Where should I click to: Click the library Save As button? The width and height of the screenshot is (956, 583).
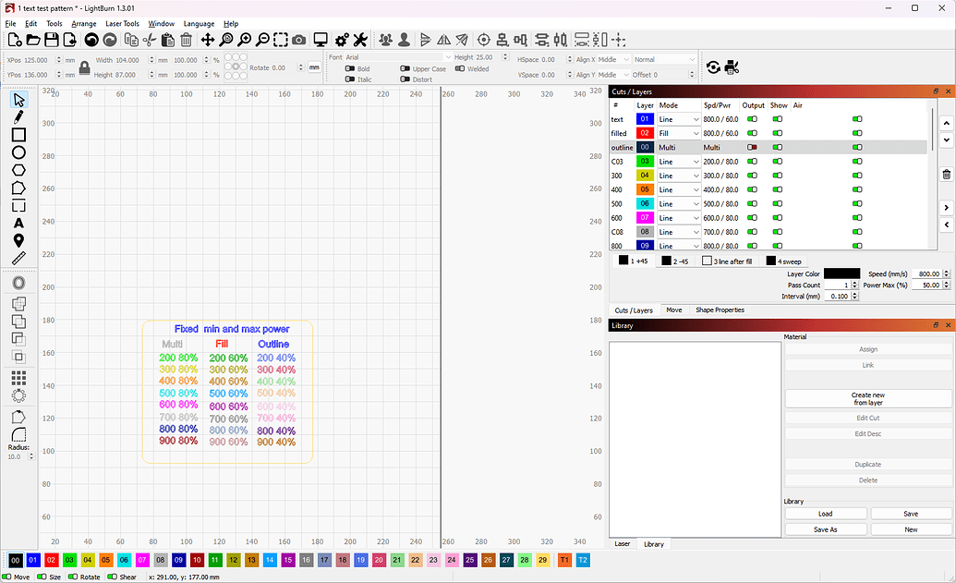pyautogui.click(x=826, y=529)
